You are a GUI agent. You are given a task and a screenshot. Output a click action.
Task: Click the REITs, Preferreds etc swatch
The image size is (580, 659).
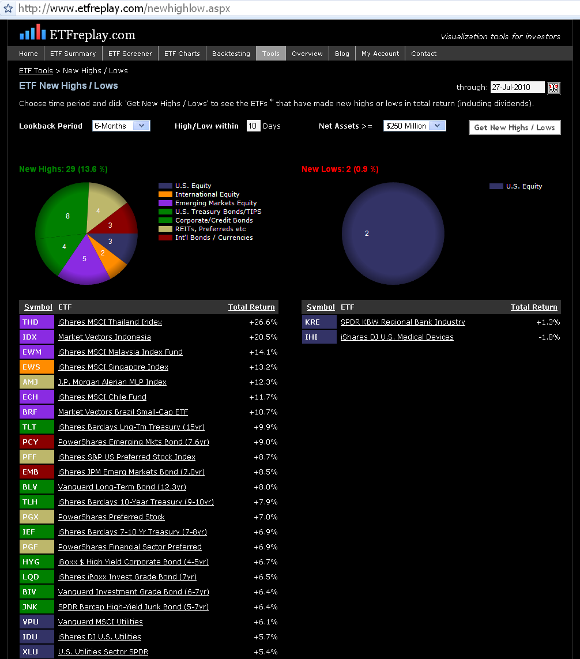click(165, 229)
